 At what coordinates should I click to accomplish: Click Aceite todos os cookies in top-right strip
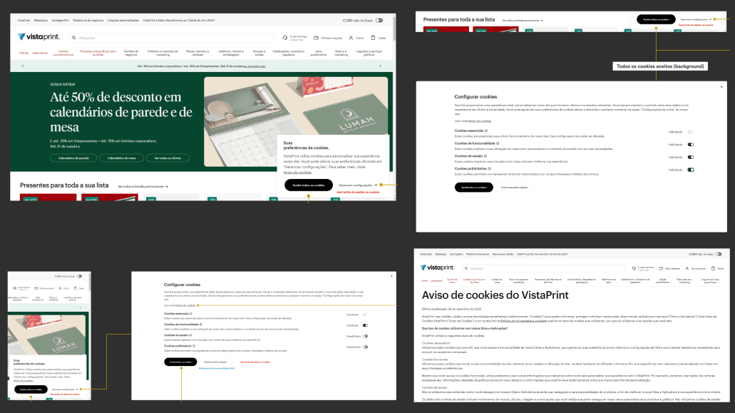(656, 20)
